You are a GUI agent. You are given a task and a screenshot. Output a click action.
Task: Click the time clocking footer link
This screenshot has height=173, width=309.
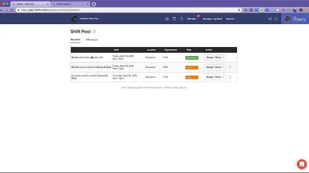click(128, 87)
